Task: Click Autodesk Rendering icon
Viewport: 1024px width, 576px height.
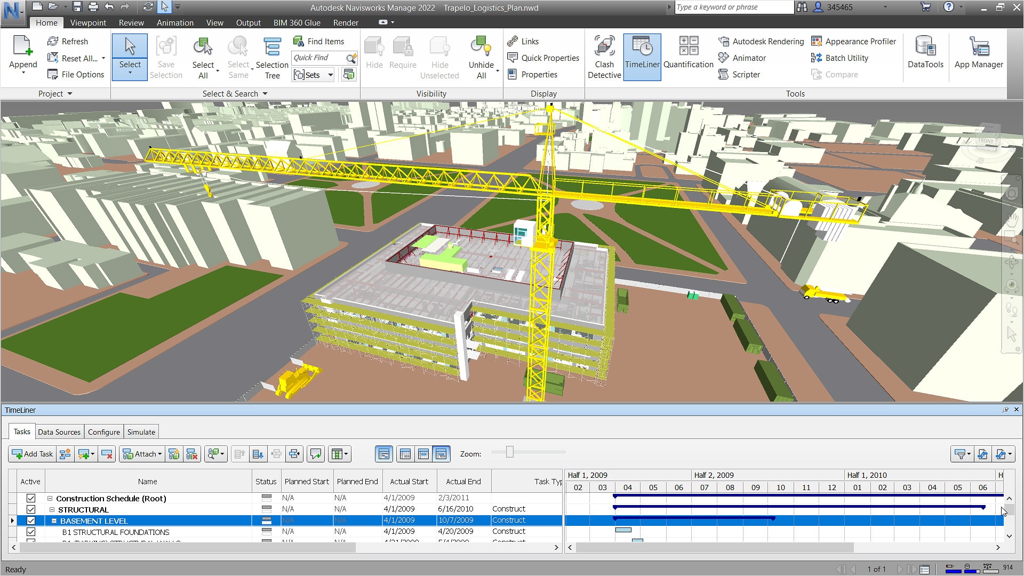Action: point(724,41)
